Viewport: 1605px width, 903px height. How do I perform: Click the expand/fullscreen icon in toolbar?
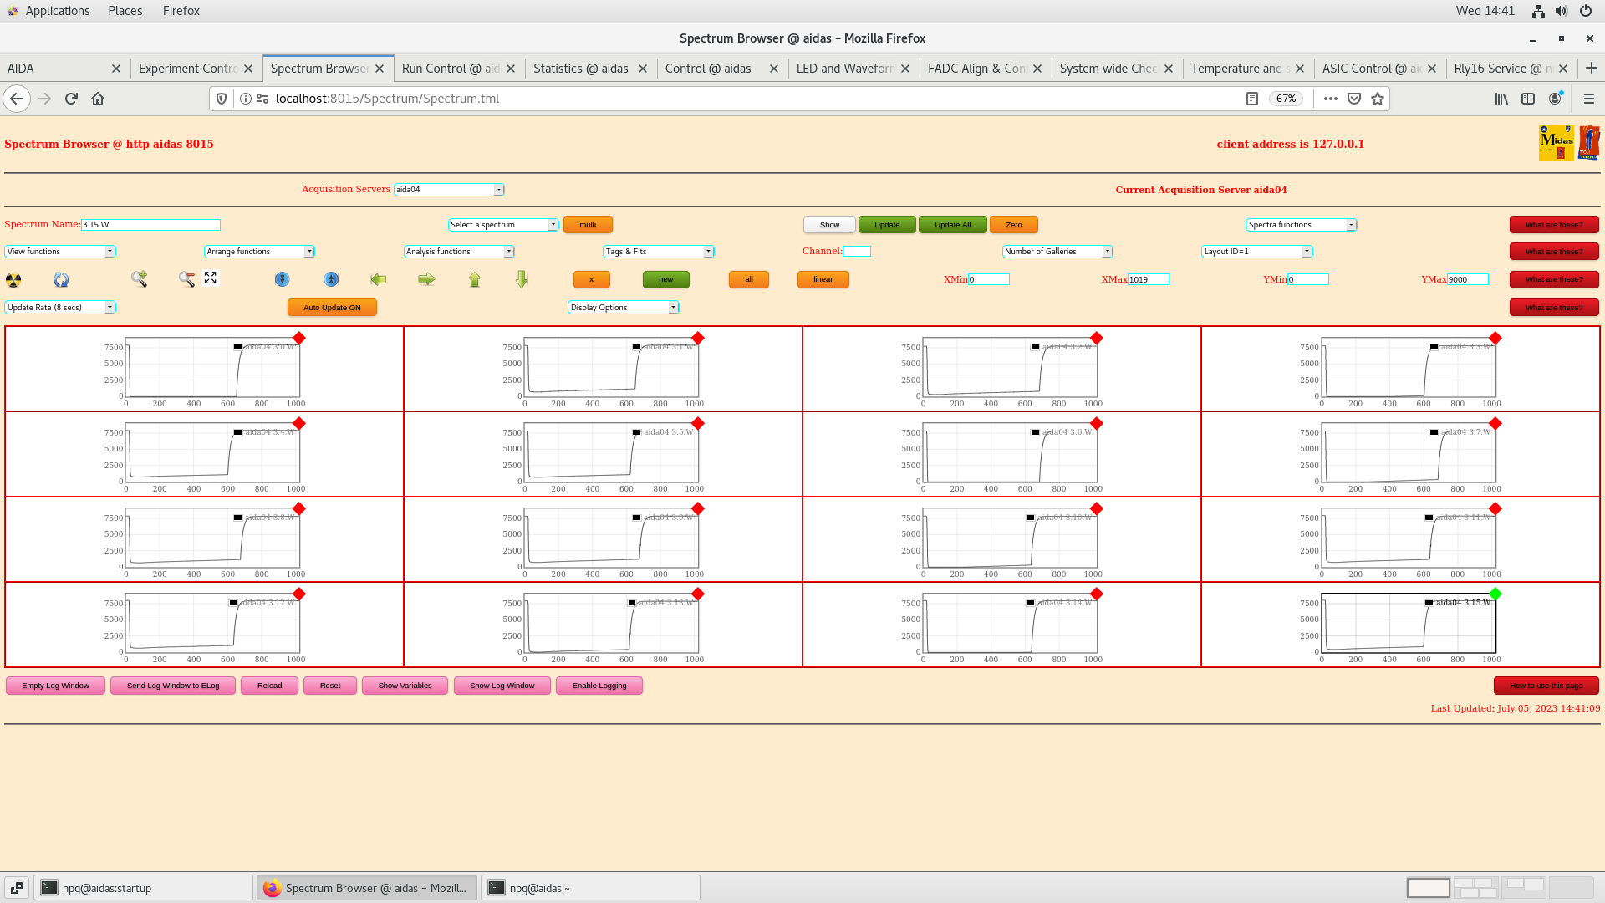(211, 278)
